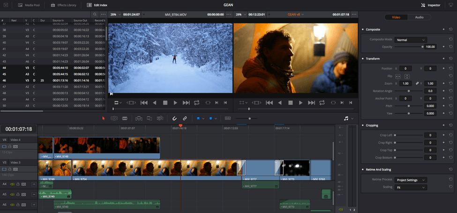Jump to last frame in source viewer
457x213 pixels.
(186, 103)
